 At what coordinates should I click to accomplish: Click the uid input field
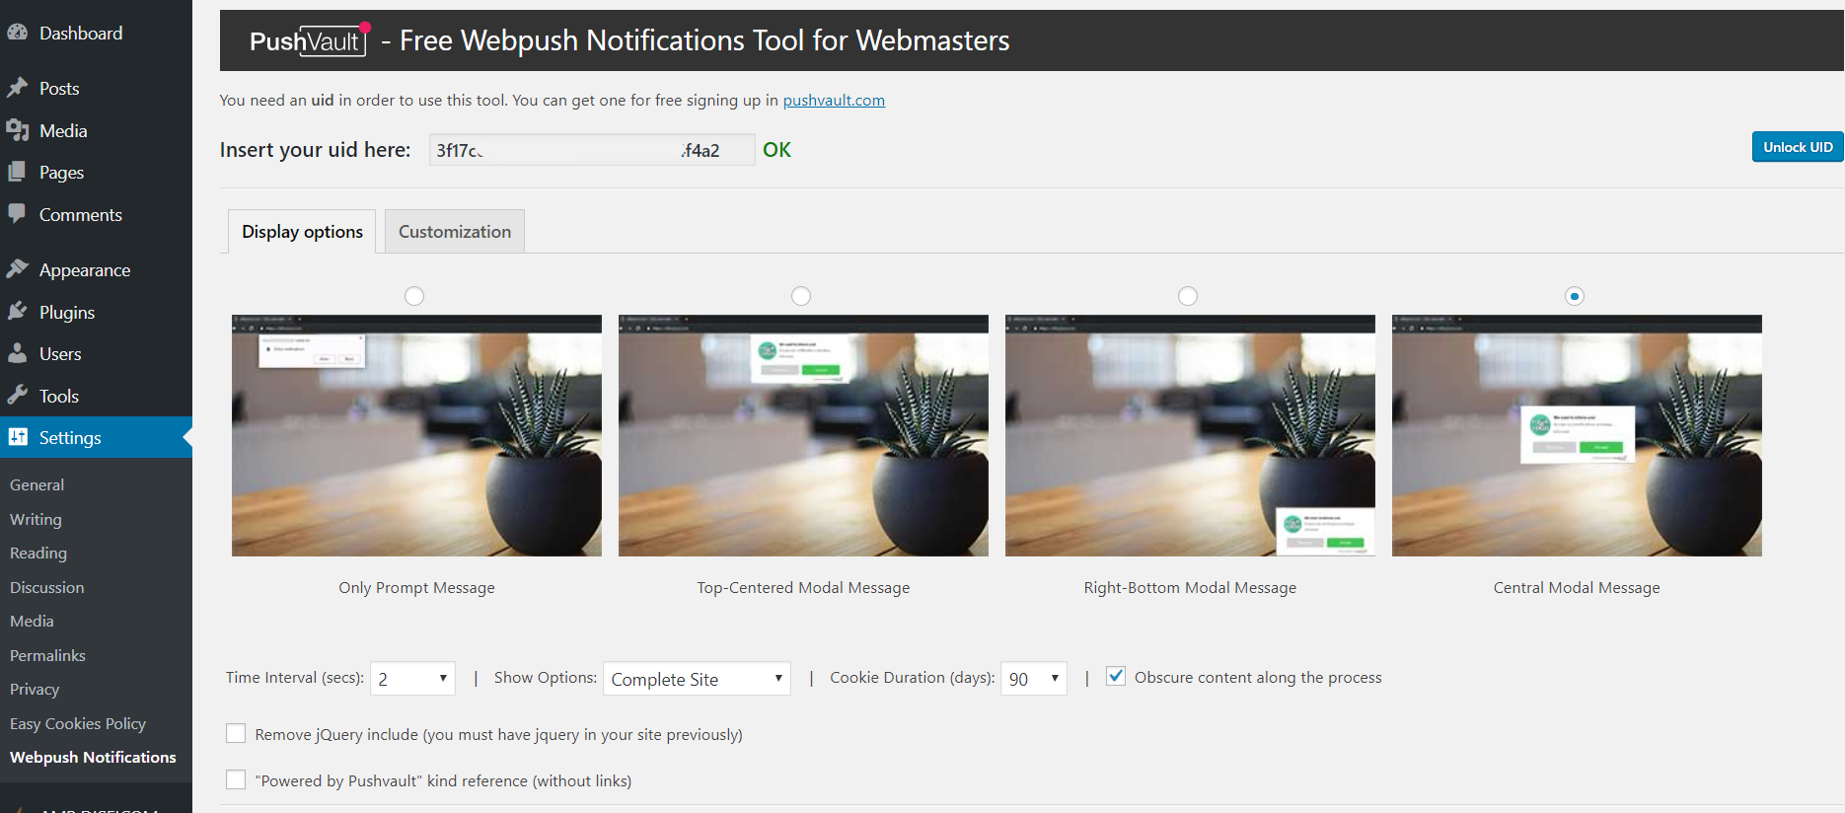click(x=592, y=150)
